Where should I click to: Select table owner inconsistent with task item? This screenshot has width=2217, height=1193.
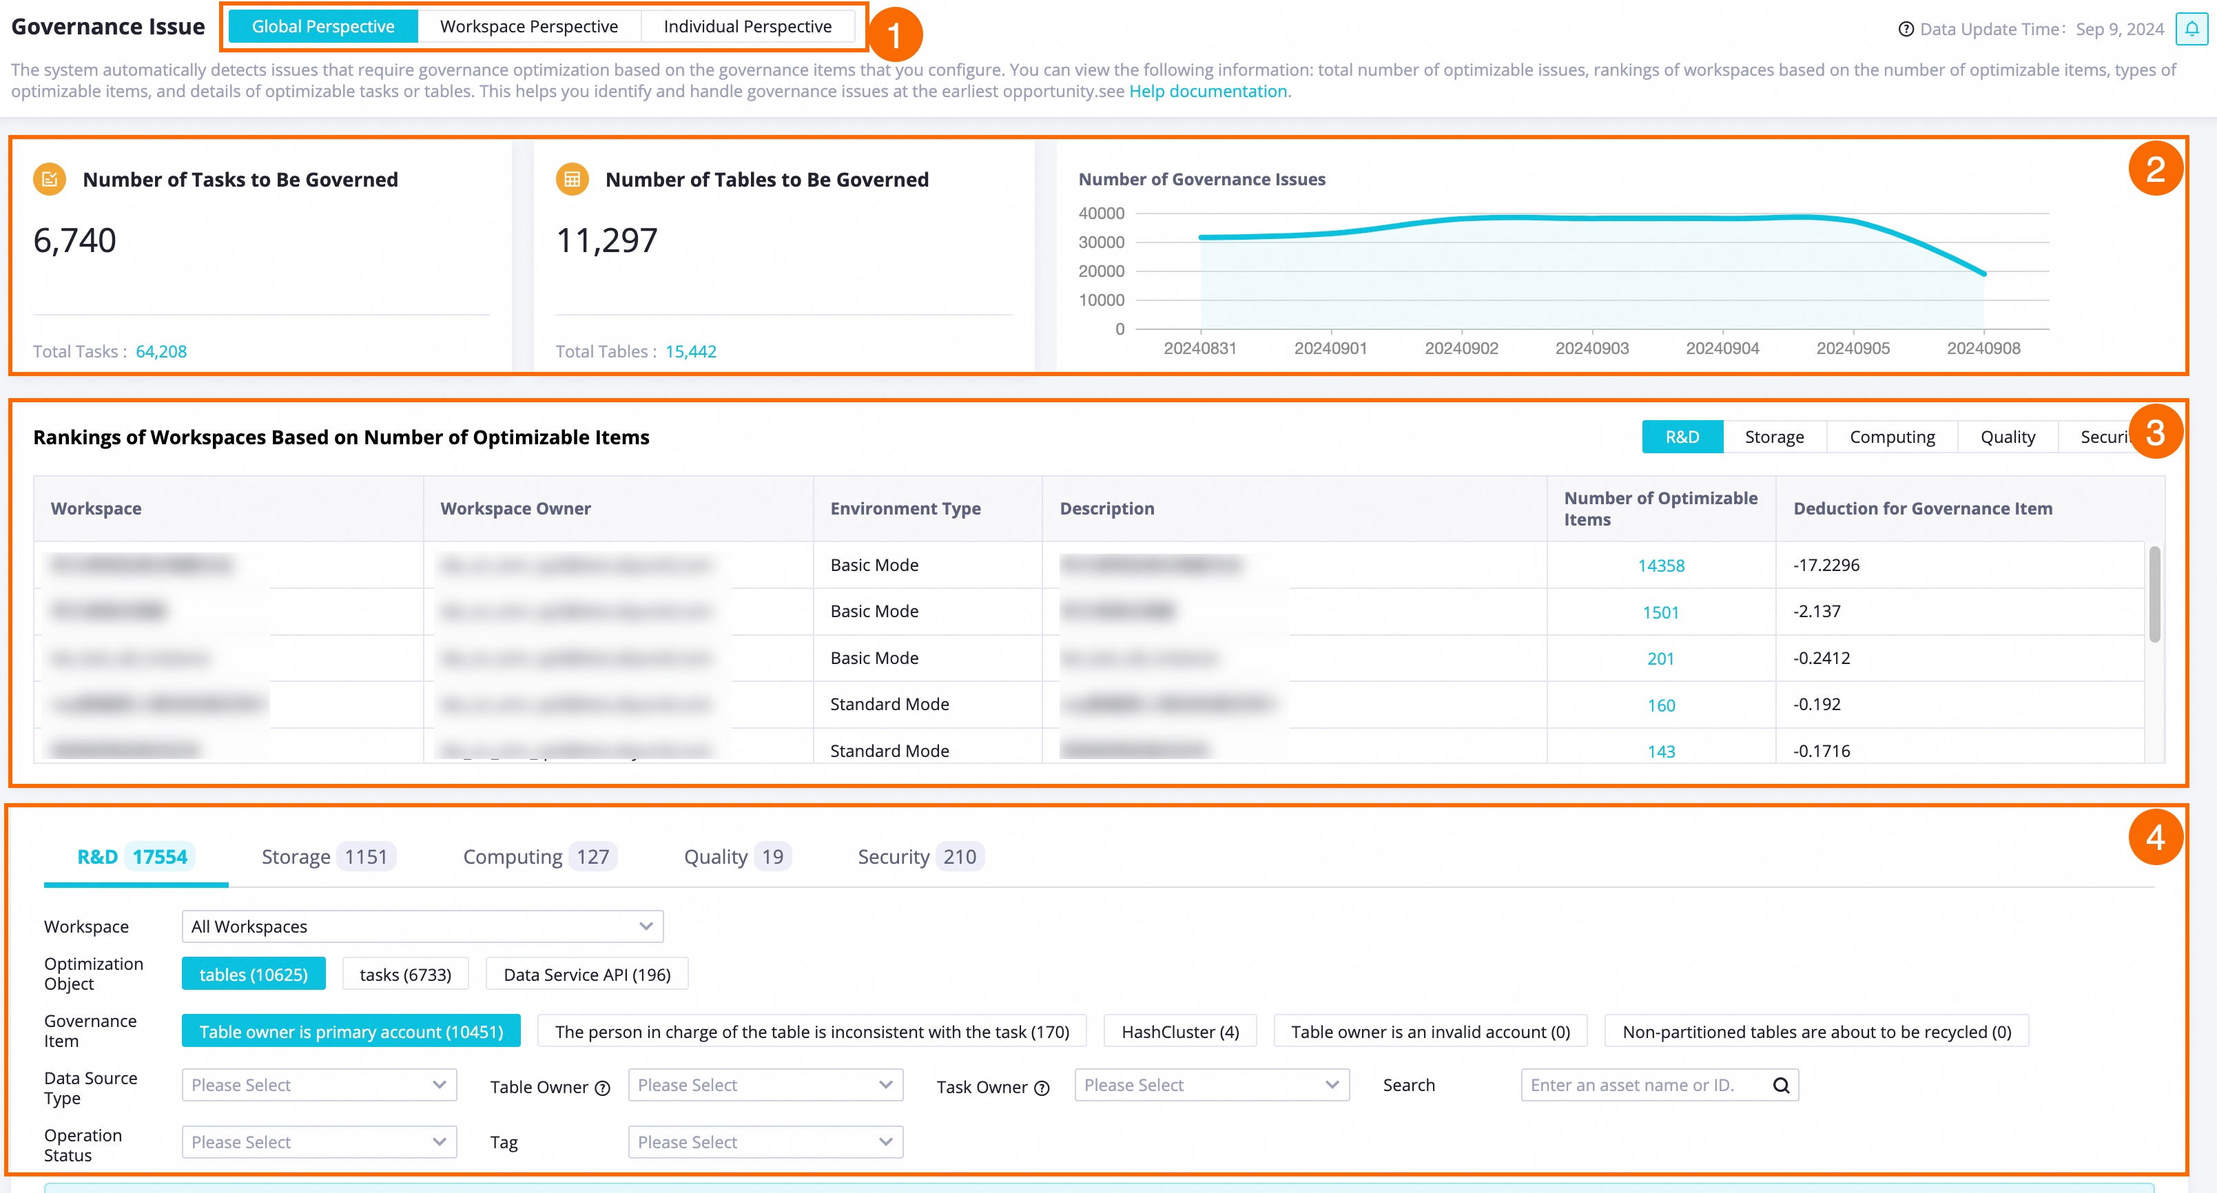point(812,1031)
